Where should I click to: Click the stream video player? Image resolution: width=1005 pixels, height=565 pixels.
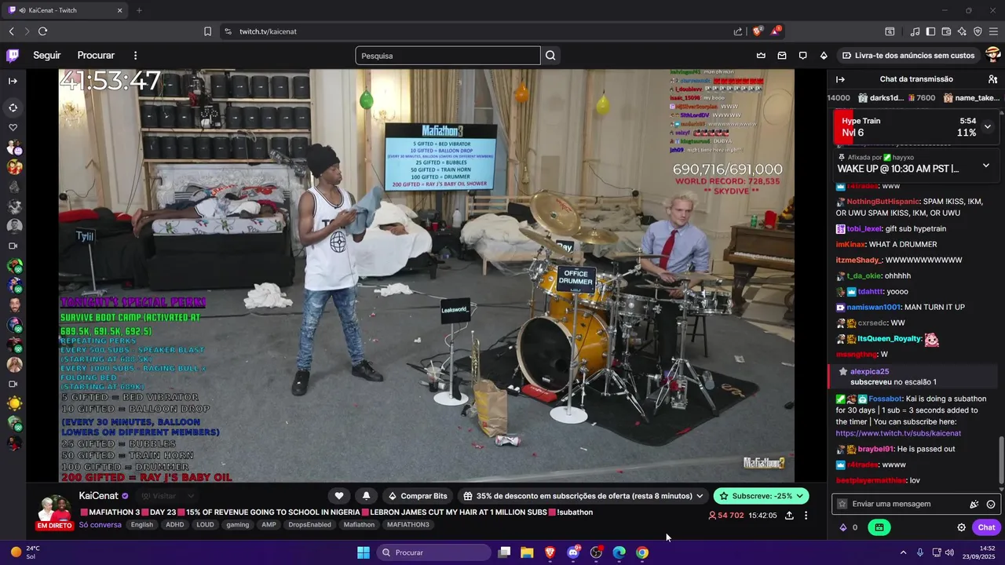426,275
